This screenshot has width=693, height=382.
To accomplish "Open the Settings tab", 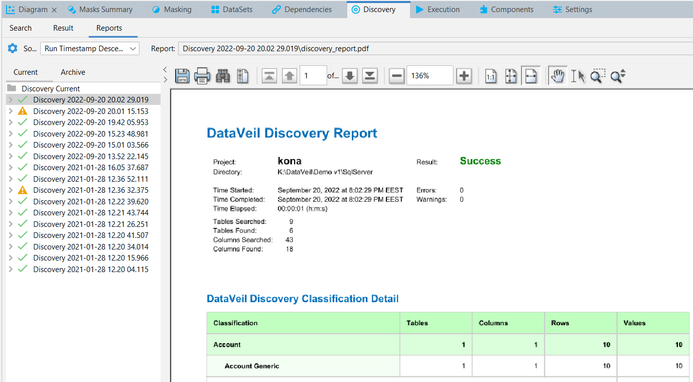I will [x=572, y=10].
